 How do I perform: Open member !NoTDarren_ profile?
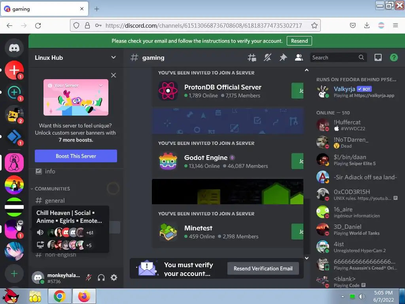tap(358, 142)
